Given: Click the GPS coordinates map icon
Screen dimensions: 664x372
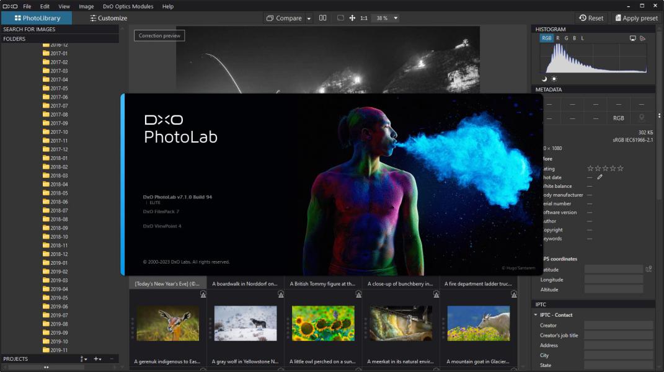Looking at the screenshot, I should tap(649, 269).
